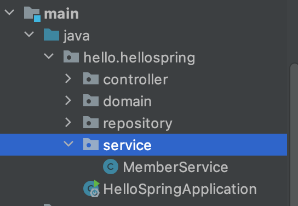Click the controller package icon
Viewport: 298px width, 206px height.
pyautogui.click(x=91, y=78)
